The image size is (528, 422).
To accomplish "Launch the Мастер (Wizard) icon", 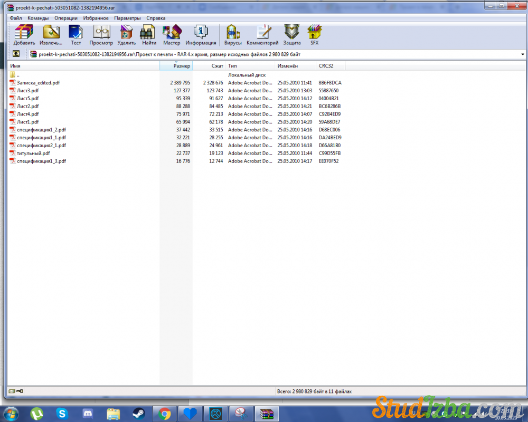I will (172, 35).
